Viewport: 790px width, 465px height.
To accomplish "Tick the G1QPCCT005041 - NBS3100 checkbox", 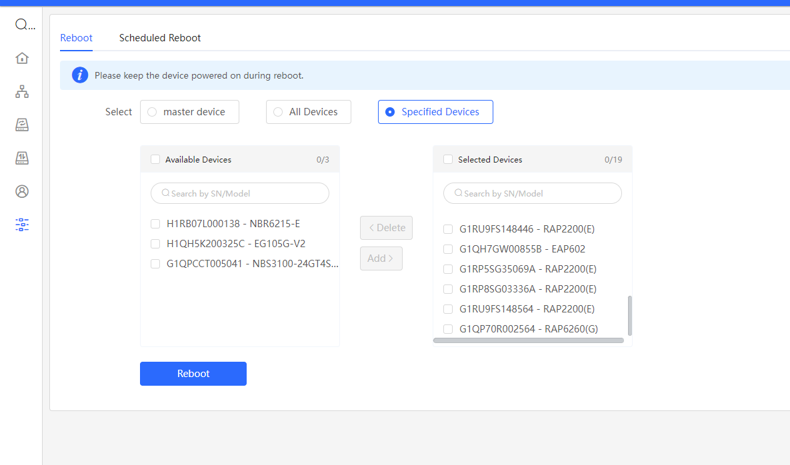I will [x=155, y=264].
